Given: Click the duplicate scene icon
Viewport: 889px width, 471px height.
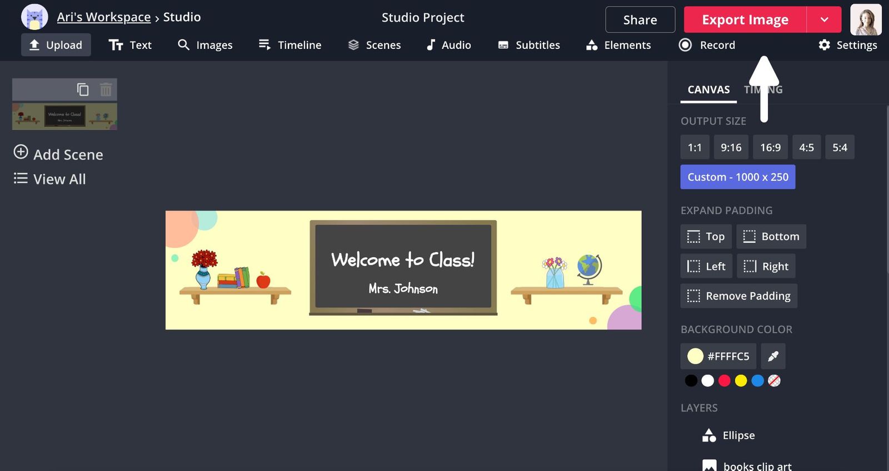Looking at the screenshot, I should tap(83, 89).
